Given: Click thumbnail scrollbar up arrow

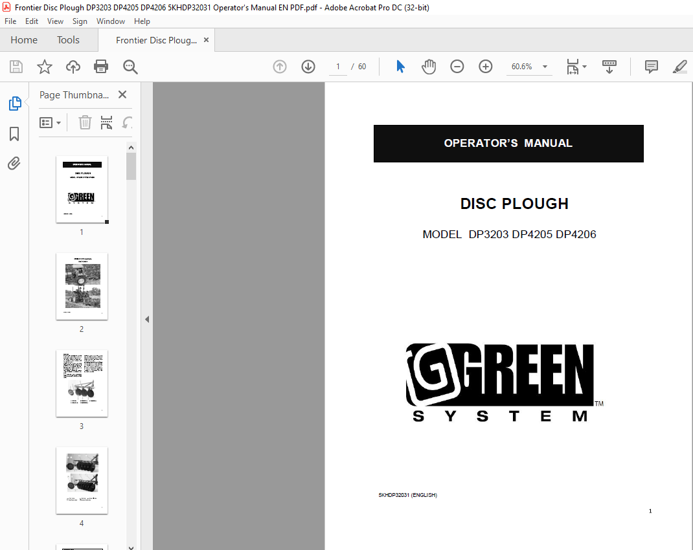Looking at the screenshot, I should tap(131, 147).
